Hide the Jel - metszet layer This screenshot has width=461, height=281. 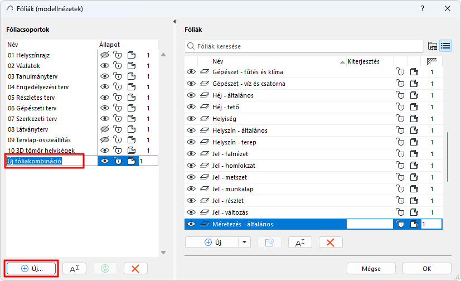point(191,177)
